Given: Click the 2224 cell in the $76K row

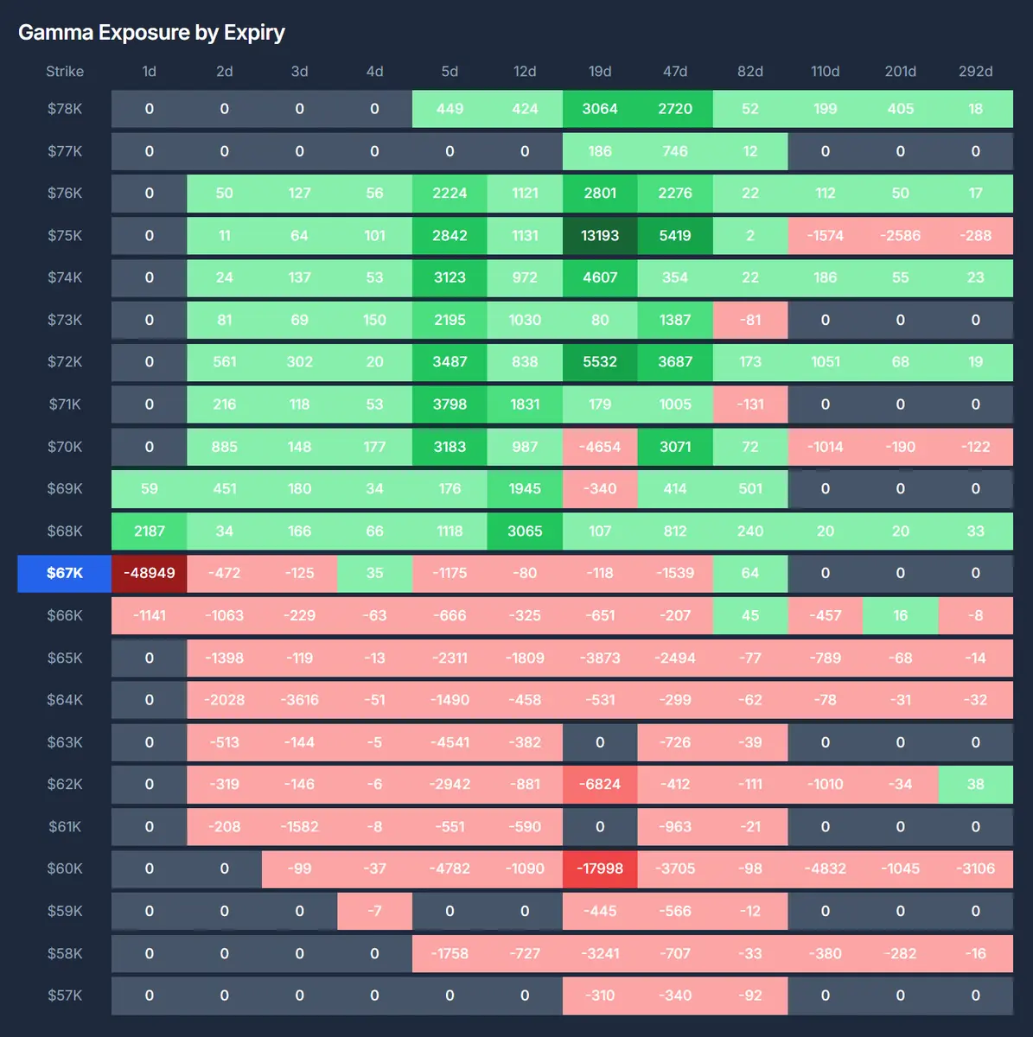Looking at the screenshot, I should click(x=450, y=193).
